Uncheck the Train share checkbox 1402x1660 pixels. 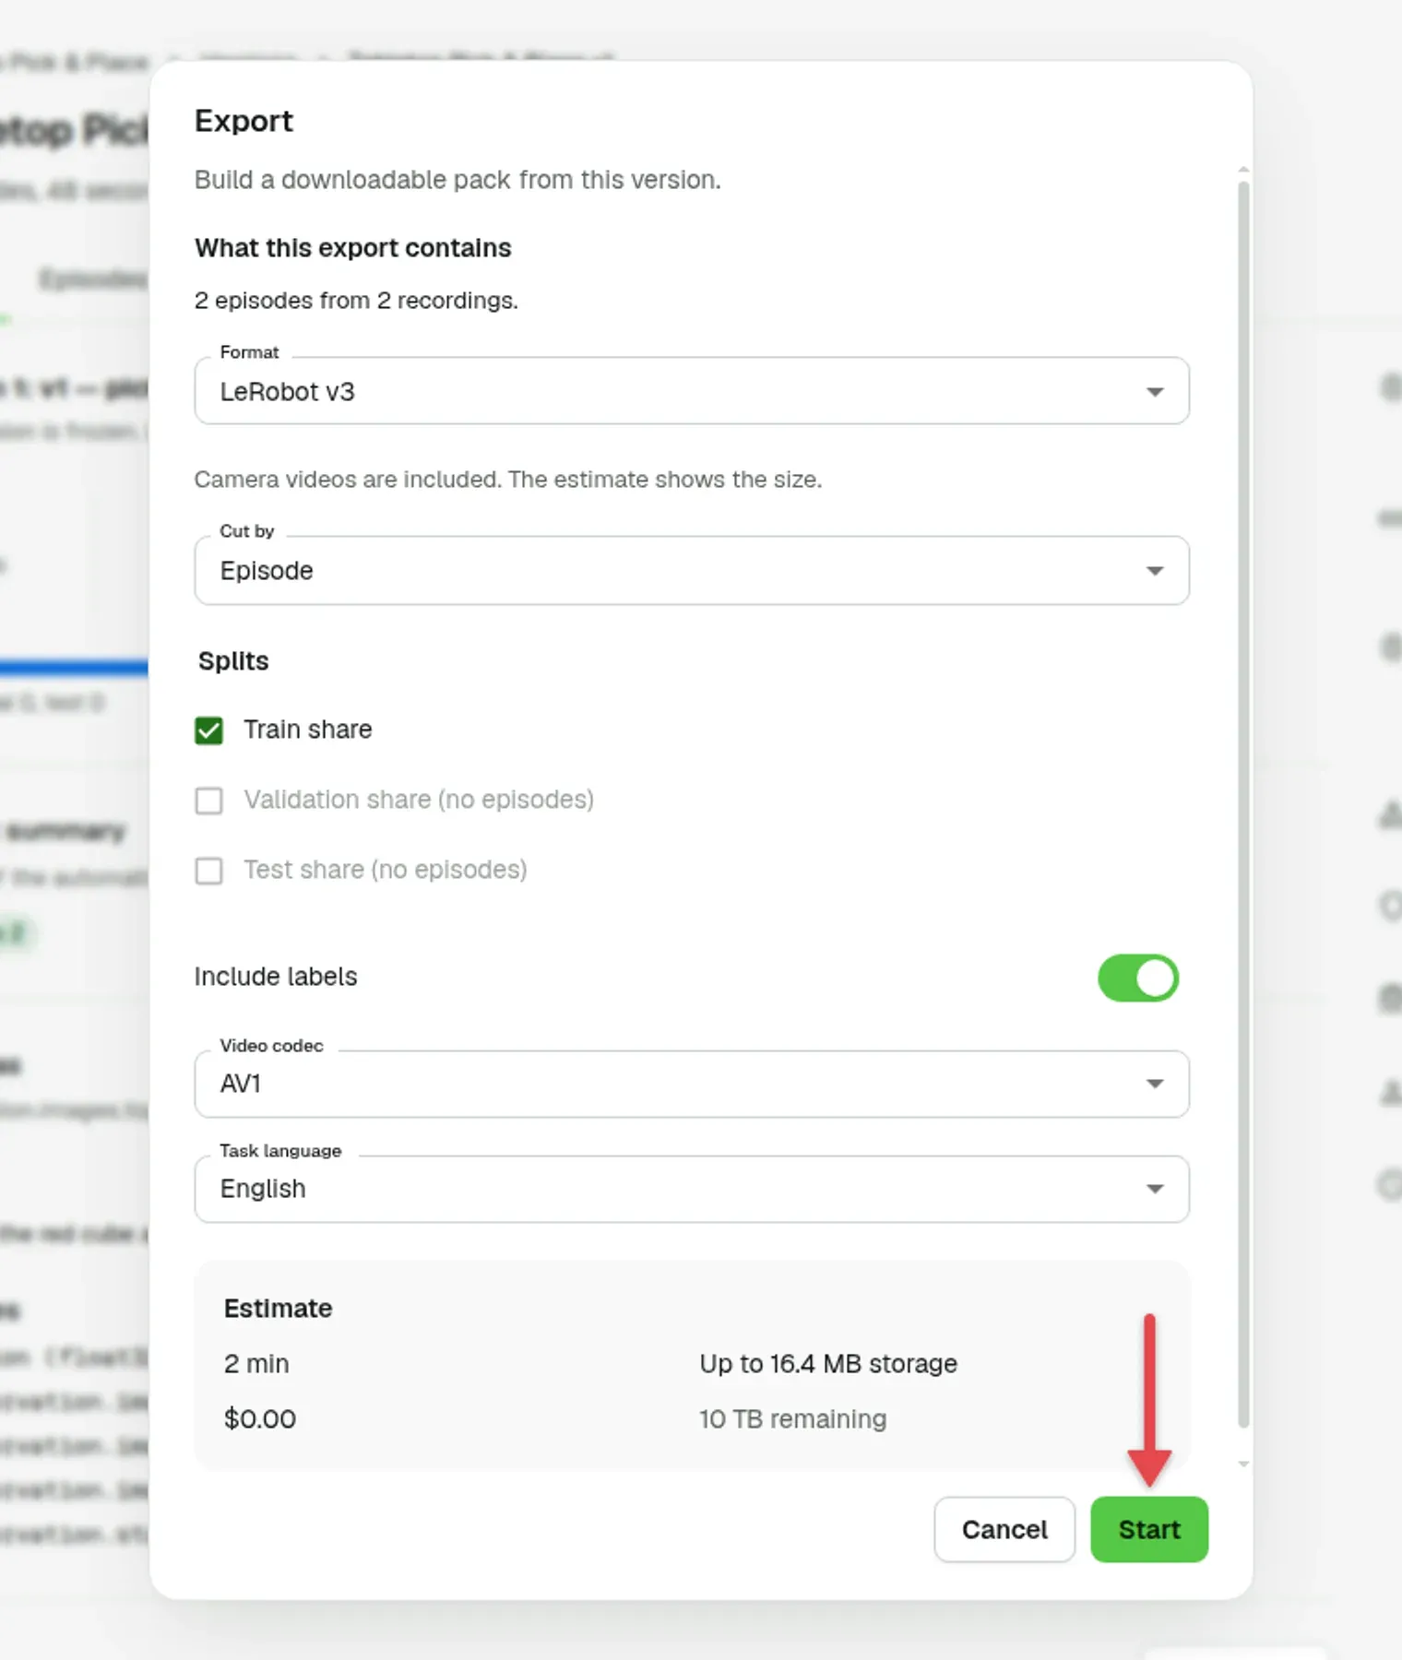(x=209, y=730)
